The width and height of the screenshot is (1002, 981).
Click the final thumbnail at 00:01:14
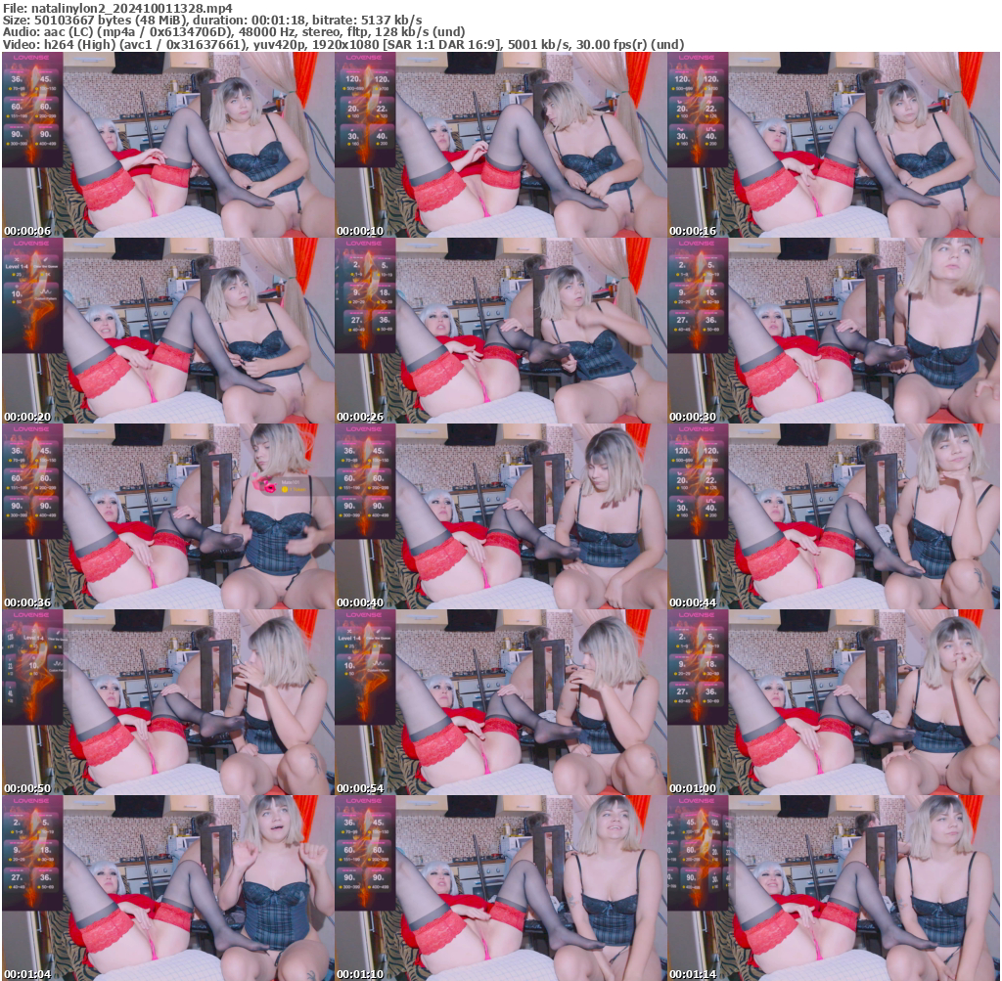(x=833, y=887)
